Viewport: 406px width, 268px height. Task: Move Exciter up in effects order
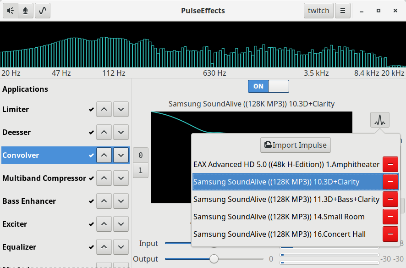(x=104, y=224)
